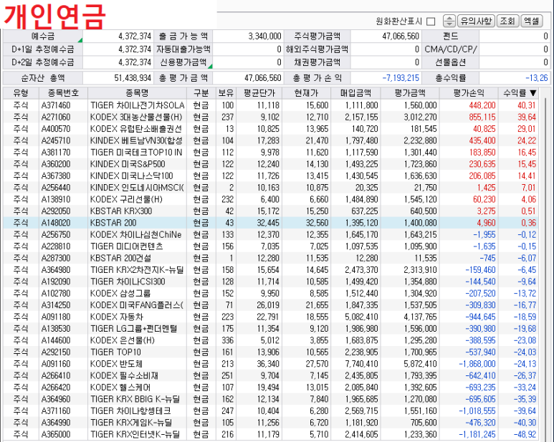
Task: Click the 현재가 column header
Action: click(306, 93)
